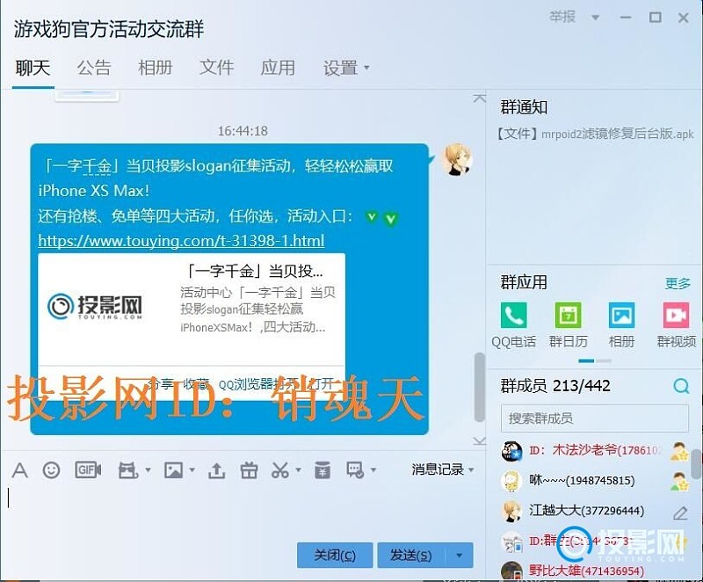Image resolution: width=703 pixels, height=582 pixels.
Task: Click the group member search magnifier icon
Action: coord(681,386)
